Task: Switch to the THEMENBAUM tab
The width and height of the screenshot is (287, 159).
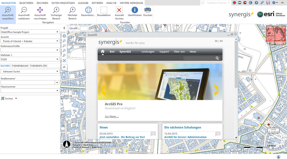Action: (20, 66)
